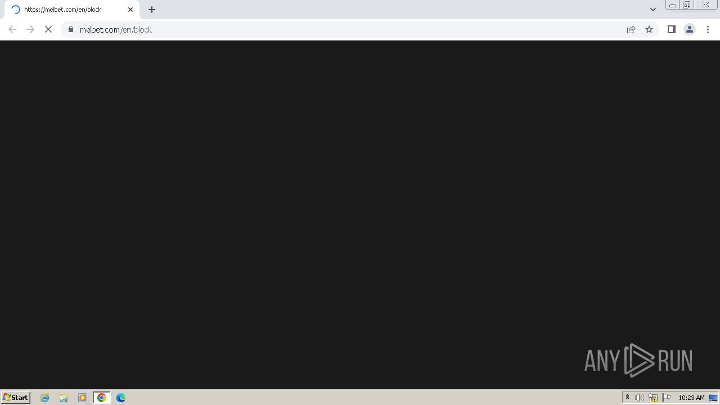The image size is (720, 405).
Task: Open the volume speaker icon
Action: tap(640, 398)
